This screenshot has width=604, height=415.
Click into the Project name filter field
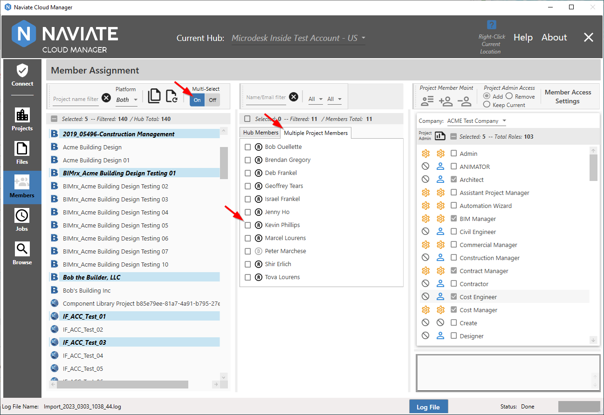click(x=75, y=99)
